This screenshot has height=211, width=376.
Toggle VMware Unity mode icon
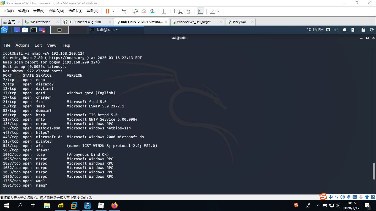coord(189,11)
